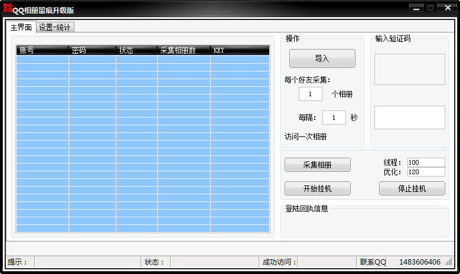This screenshot has width=460, height=274.
Task: Click the 登陆回执信息 group label
Action: coord(306,208)
